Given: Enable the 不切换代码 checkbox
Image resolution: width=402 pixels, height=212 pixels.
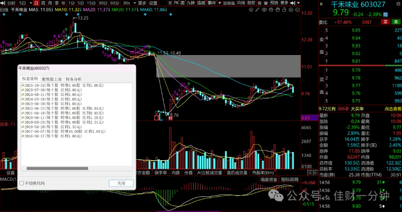Looking at the screenshot, I should [22, 183].
